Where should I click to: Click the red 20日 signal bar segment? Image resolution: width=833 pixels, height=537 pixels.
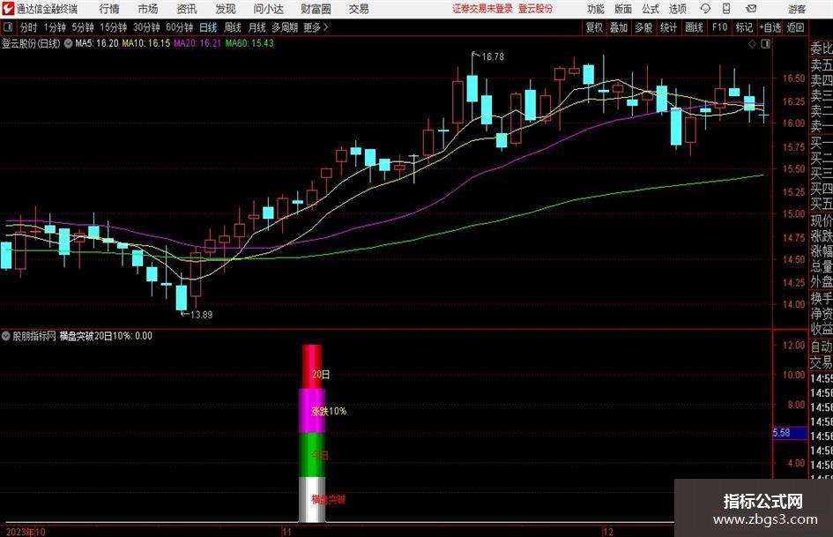(x=312, y=366)
